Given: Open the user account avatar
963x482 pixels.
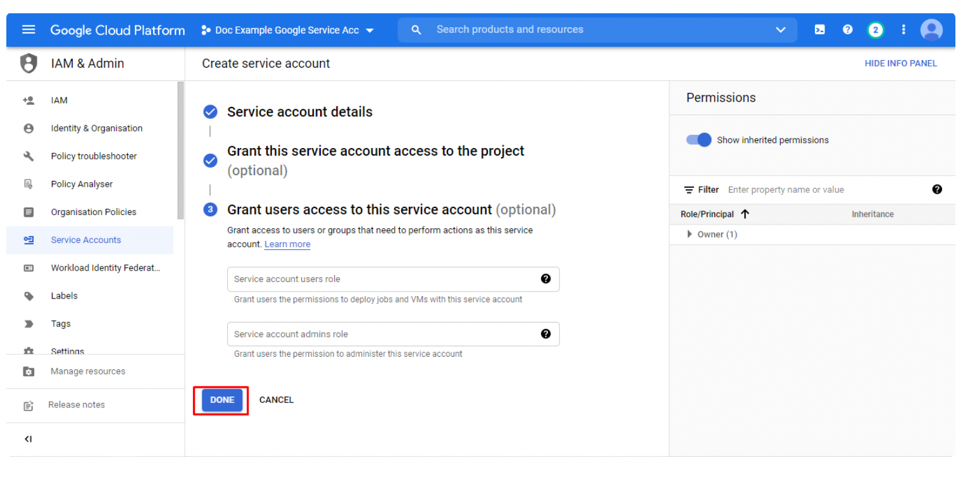Looking at the screenshot, I should coord(931,30).
